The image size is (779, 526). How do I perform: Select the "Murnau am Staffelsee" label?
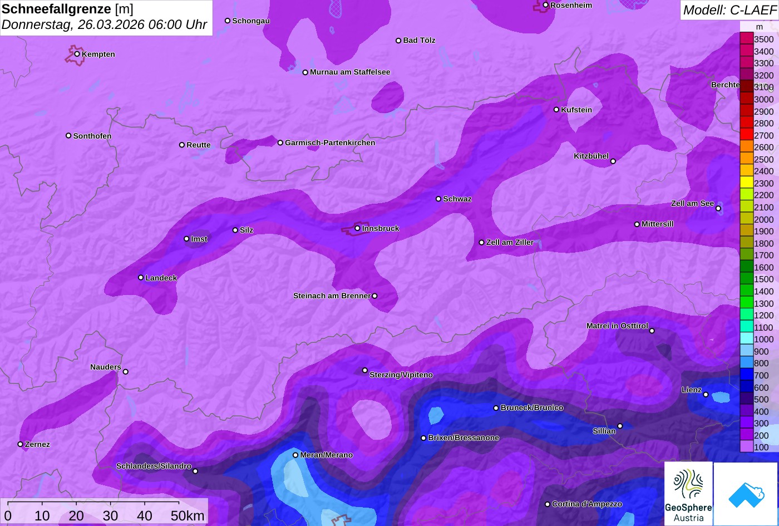[350, 72]
